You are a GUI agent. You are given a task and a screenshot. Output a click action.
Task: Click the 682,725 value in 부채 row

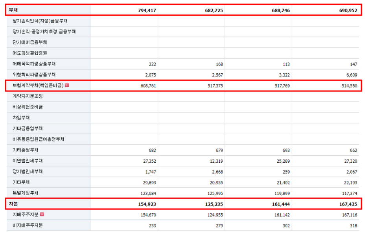coord(214,11)
